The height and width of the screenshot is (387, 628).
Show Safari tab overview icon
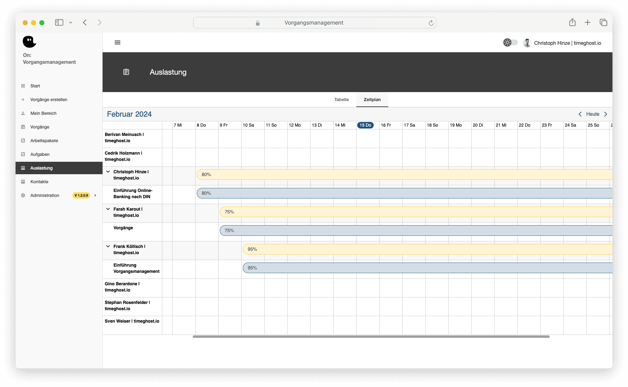pos(603,22)
